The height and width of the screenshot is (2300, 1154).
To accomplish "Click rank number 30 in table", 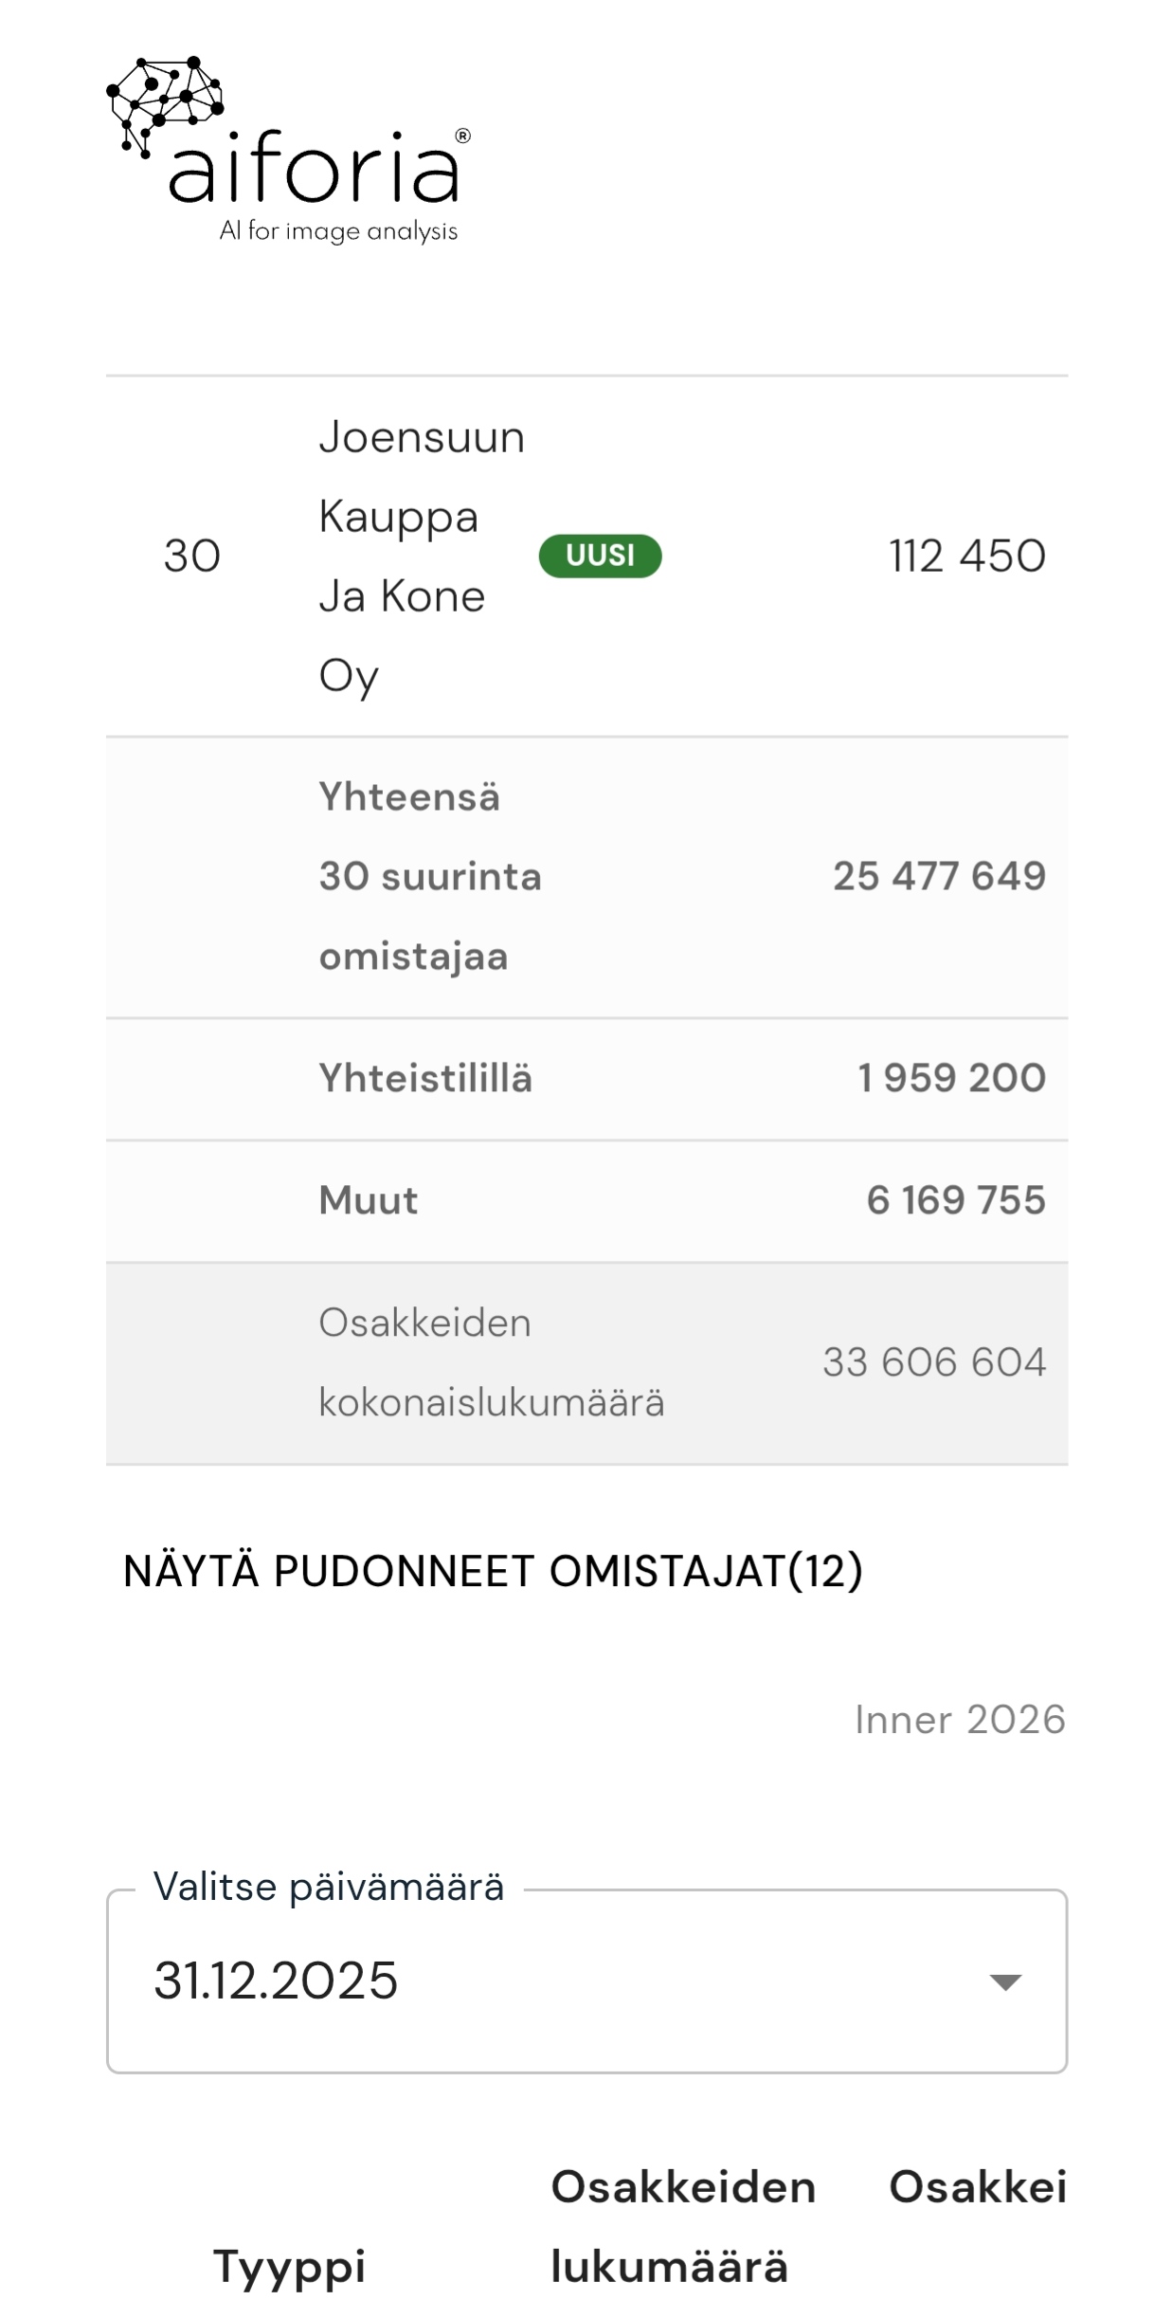I will pos(191,556).
